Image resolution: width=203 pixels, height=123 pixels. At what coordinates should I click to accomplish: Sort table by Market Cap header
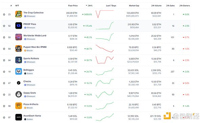[x=134, y=5]
